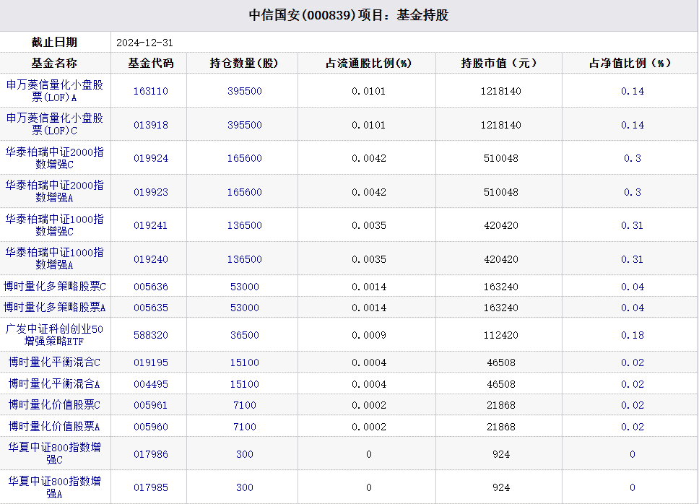Click net value ratio 0.3 for fund 019924
Screen dimensions: 699x504
coord(632,158)
